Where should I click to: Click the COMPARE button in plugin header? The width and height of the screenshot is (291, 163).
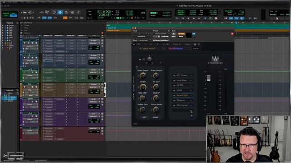coord(165,37)
